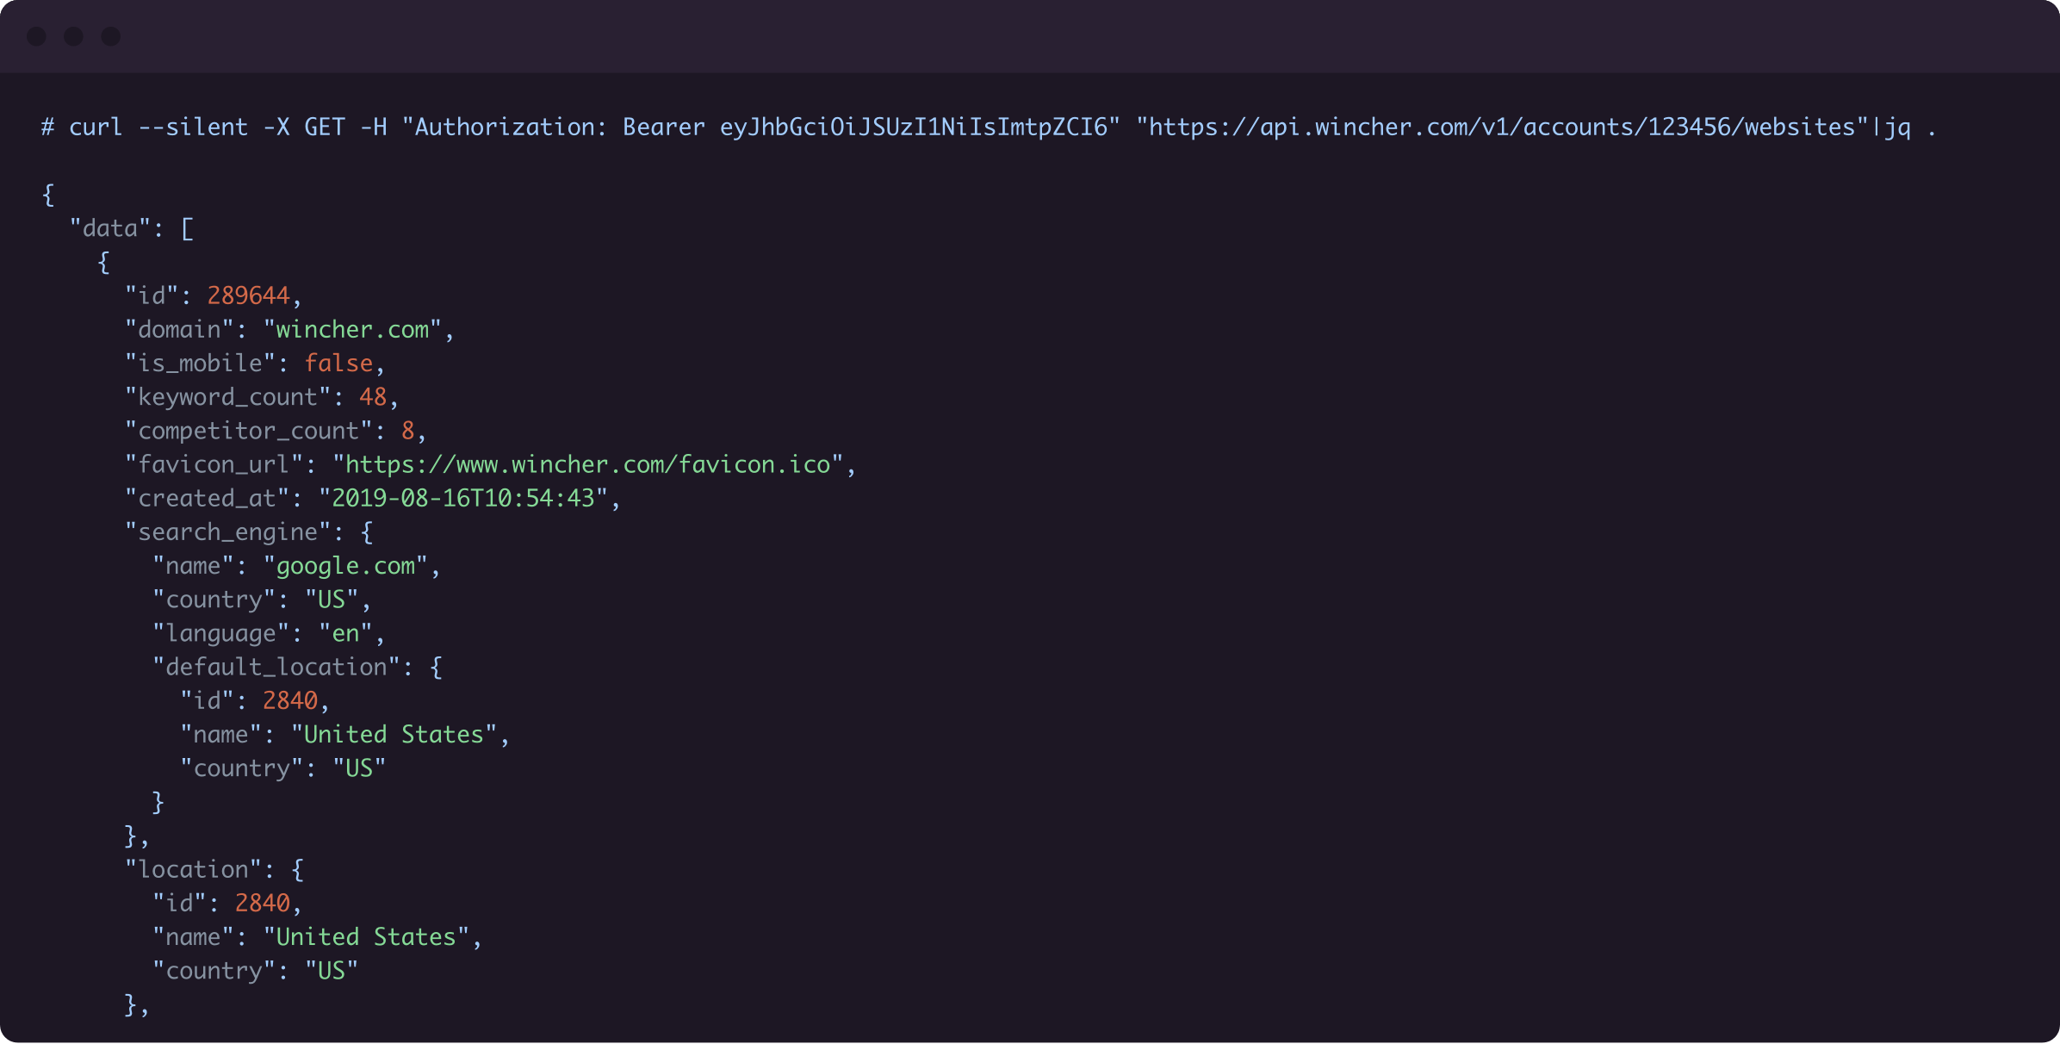Viewport: 2060px width, 1044px height.
Task: Click the competitor_count value 8
Action: (x=408, y=431)
